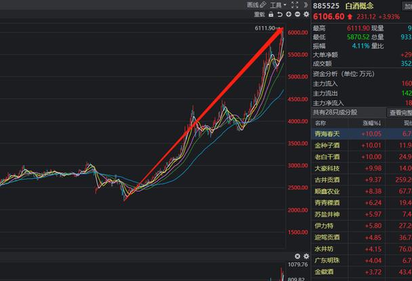Select 金种子酒 stock row

coord(328,146)
